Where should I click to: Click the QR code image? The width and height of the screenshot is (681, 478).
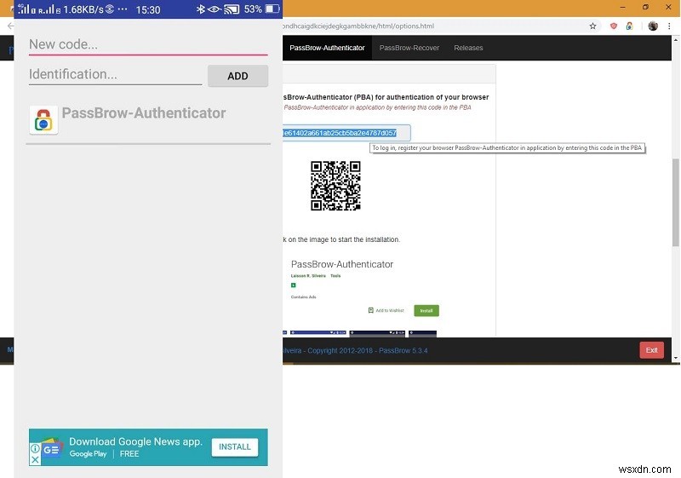pos(335,186)
